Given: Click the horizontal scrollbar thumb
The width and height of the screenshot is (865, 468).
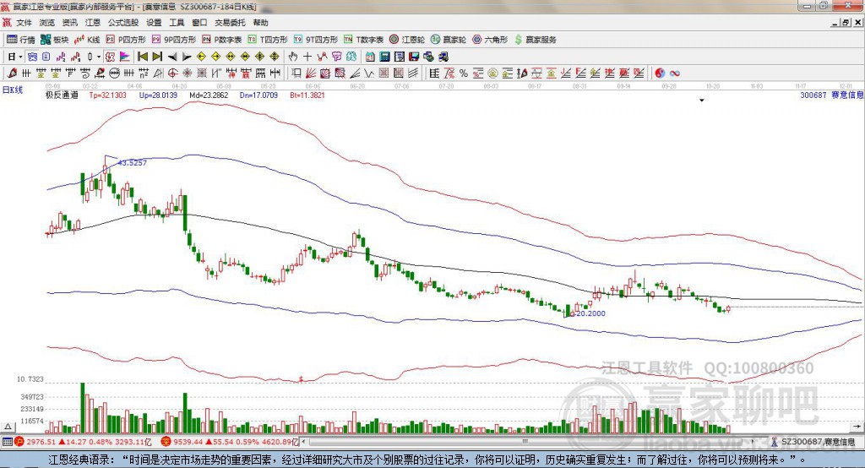Looking at the screenshot, I should click(x=525, y=442).
